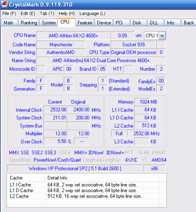The image size is (196, 212).
Task: Click the ModelEx value 2
Action: [x=161, y=89]
